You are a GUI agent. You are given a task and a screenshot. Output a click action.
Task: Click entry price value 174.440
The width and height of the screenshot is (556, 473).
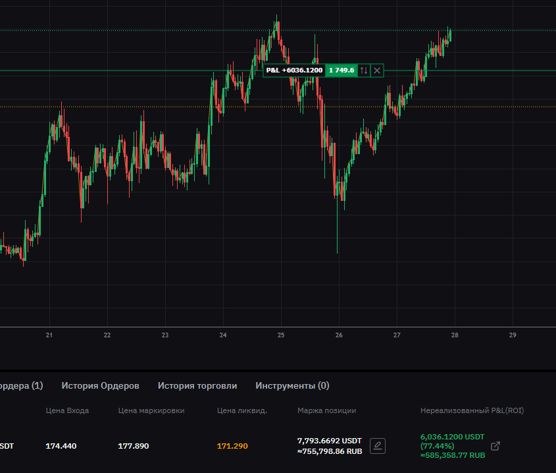click(61, 446)
